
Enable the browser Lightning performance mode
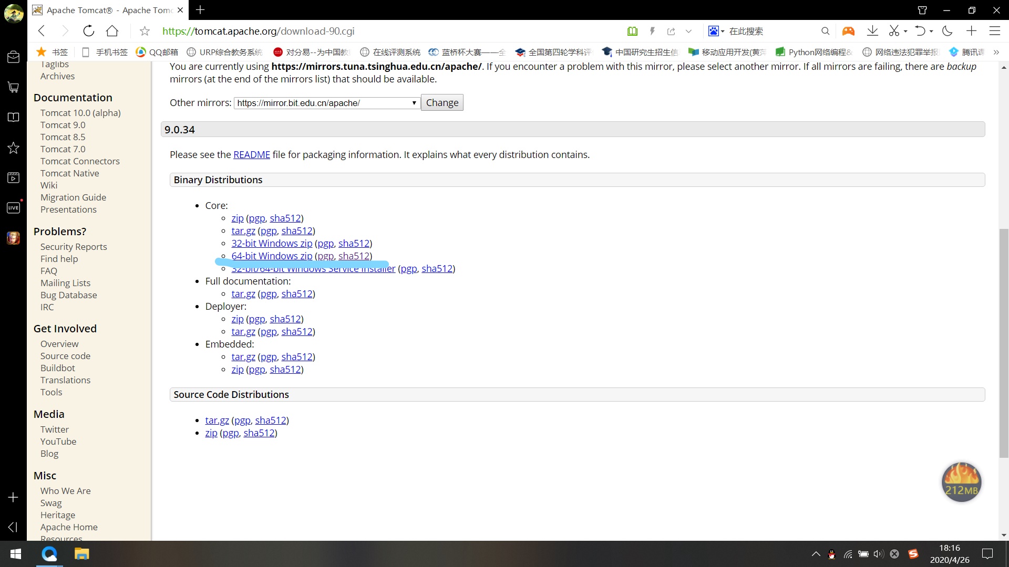[x=651, y=30]
